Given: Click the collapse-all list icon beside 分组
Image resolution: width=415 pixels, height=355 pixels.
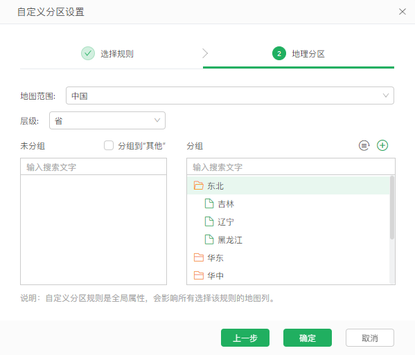Looking at the screenshot, I should (x=364, y=145).
